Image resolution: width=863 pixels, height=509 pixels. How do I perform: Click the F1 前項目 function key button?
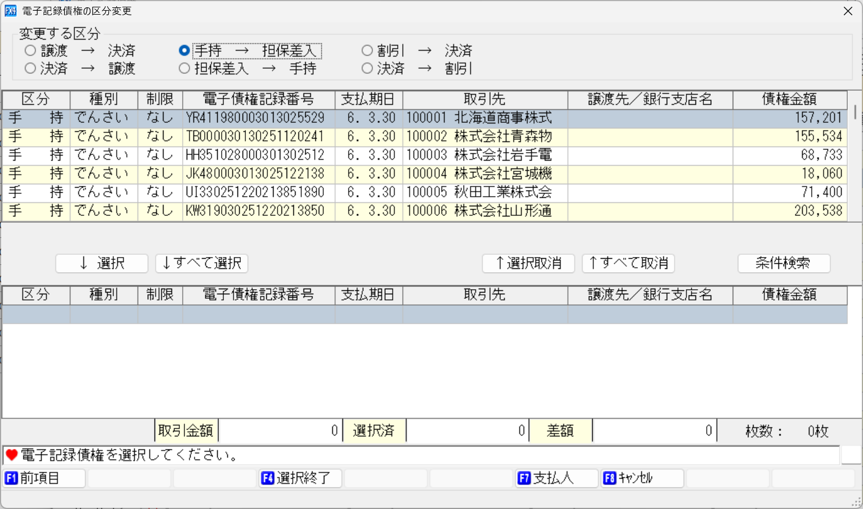pyautogui.click(x=43, y=478)
